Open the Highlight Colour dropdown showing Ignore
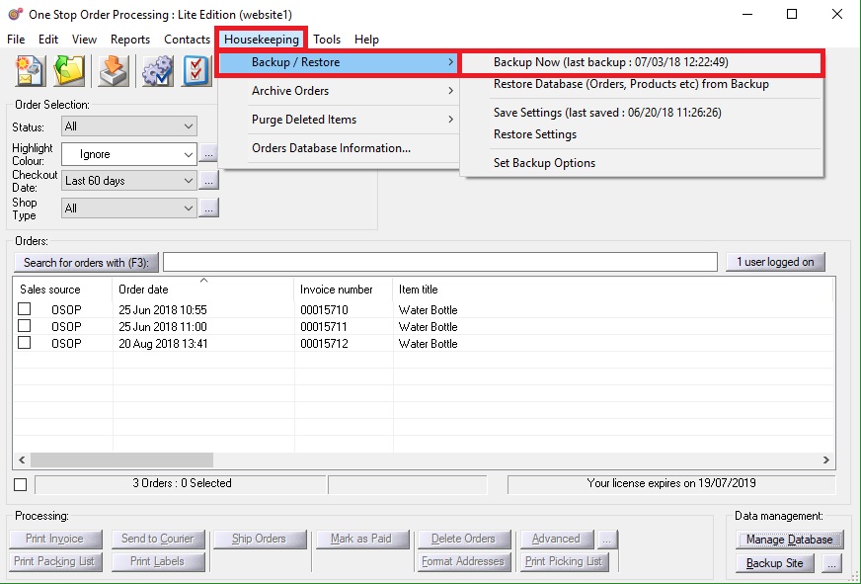 (129, 154)
